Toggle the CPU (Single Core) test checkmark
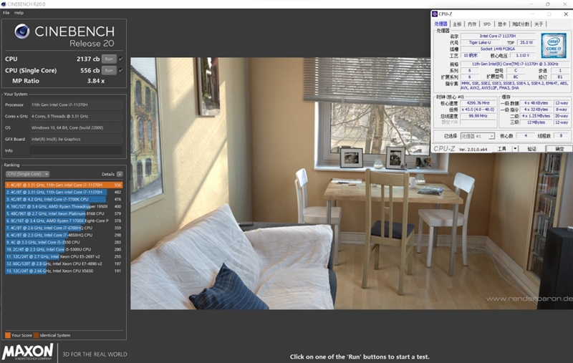This screenshot has width=573, height=363. [x=121, y=70]
